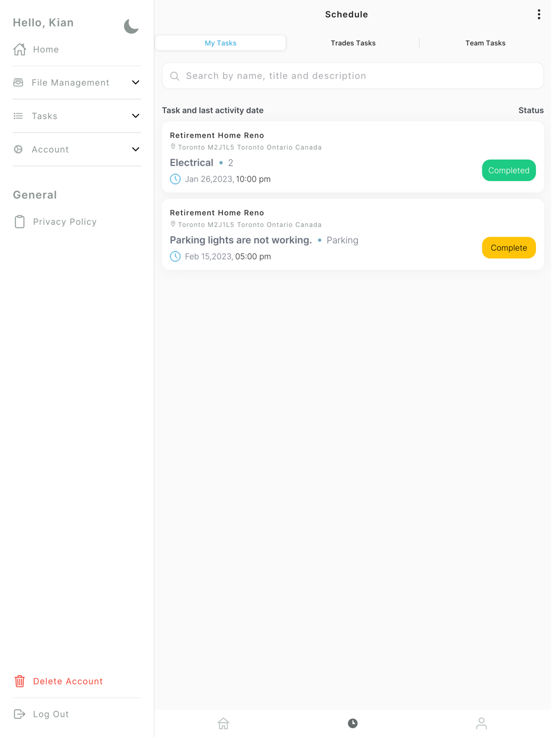Expand the File Management chevron
This screenshot has width=552, height=737.
click(136, 82)
